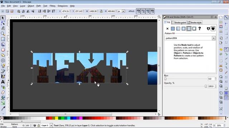Open the File menu
The image size is (229, 128).
coord(3,6)
